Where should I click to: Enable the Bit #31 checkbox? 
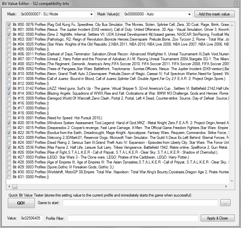point(9,177)
